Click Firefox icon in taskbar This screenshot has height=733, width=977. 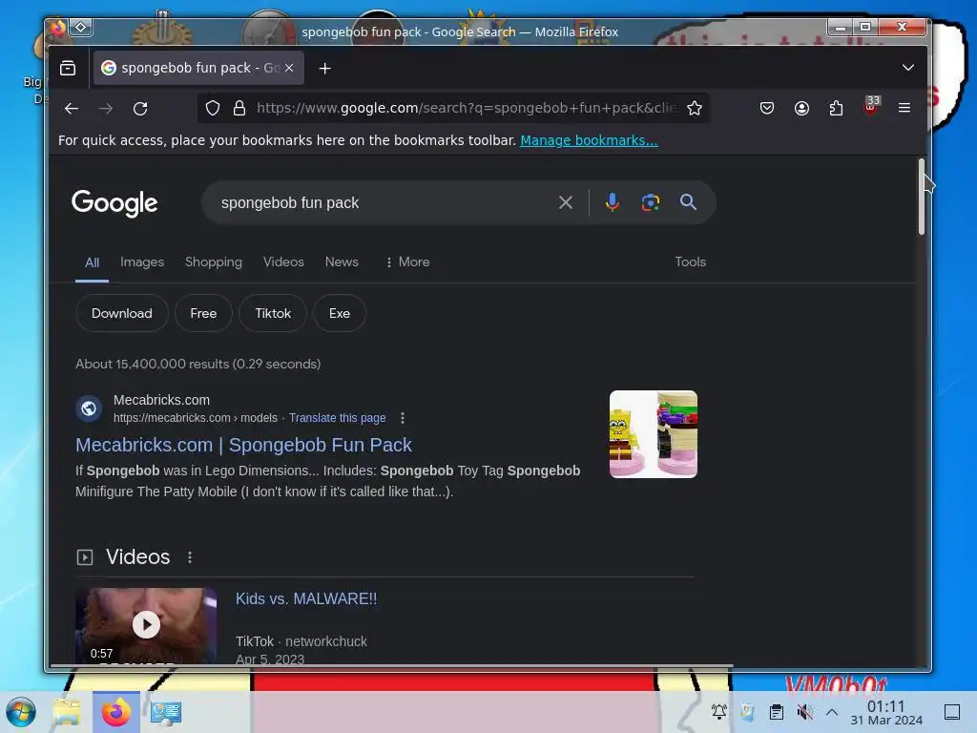click(116, 712)
